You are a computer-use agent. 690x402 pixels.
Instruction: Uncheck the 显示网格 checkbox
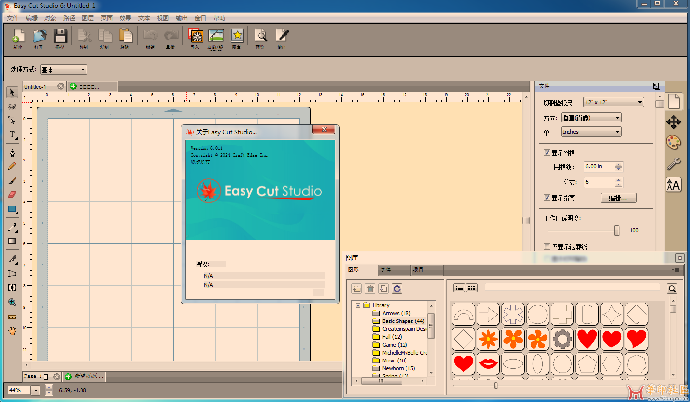[x=547, y=153]
